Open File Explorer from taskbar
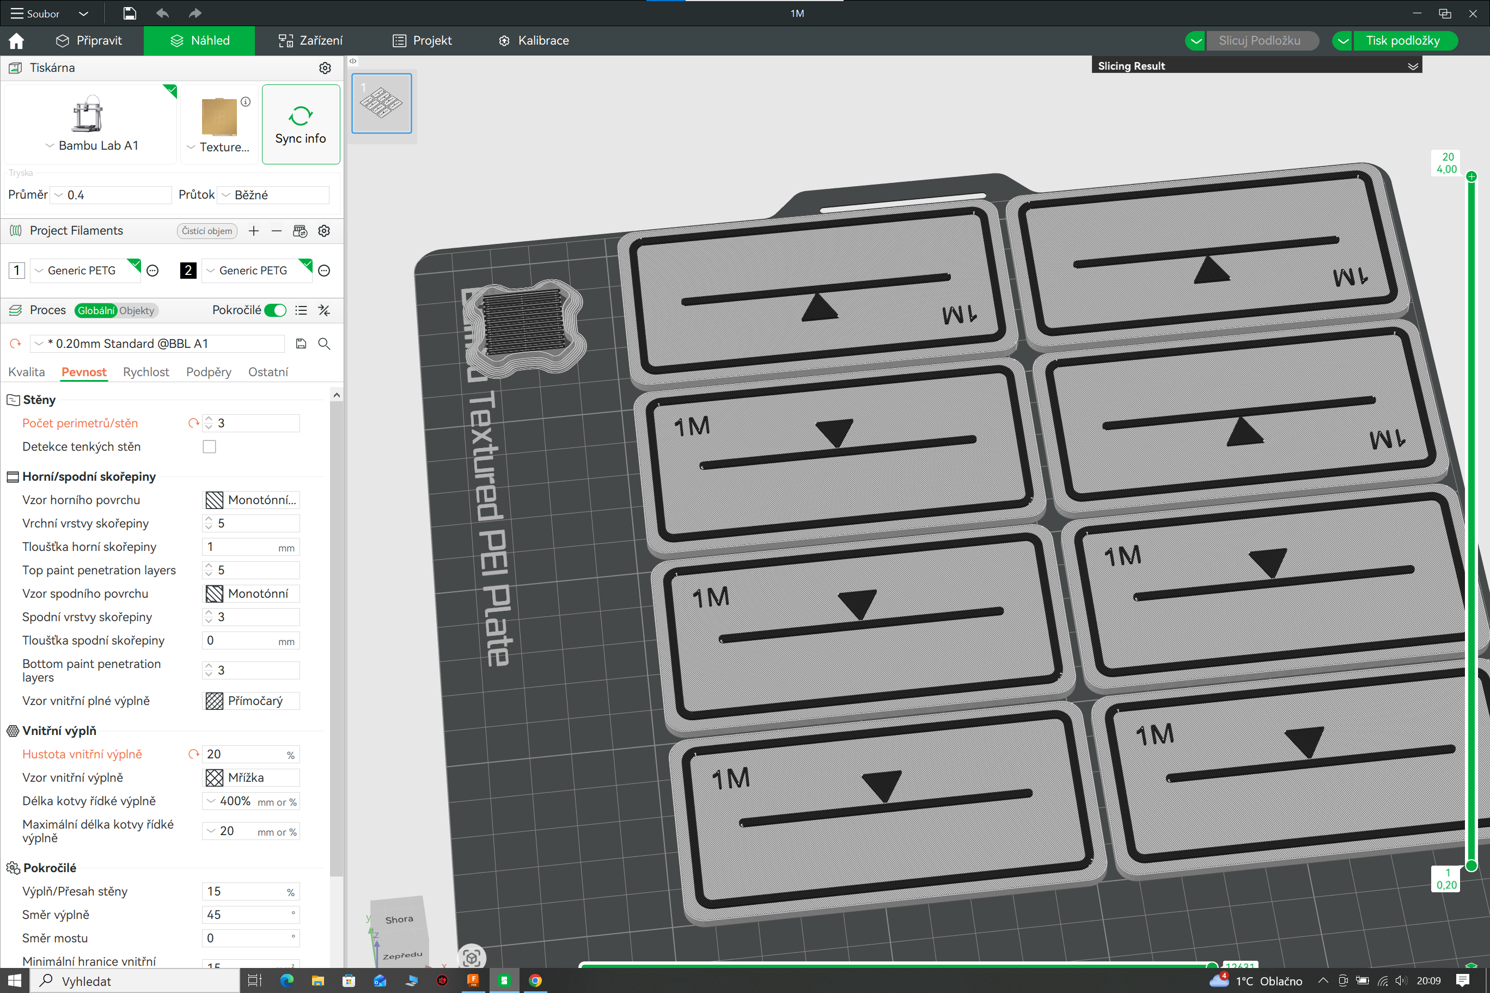The image size is (1490, 993). point(317,980)
